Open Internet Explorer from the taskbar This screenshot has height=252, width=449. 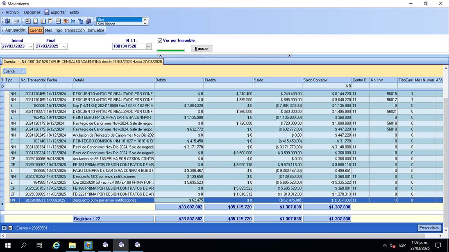[56, 245]
